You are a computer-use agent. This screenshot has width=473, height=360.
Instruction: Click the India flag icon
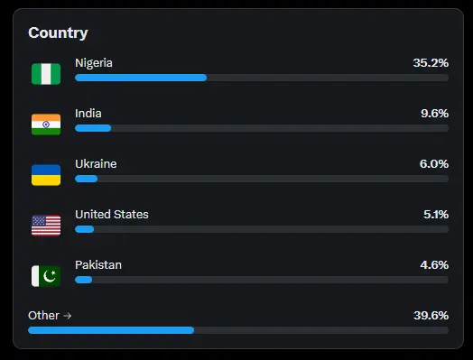tap(46, 125)
